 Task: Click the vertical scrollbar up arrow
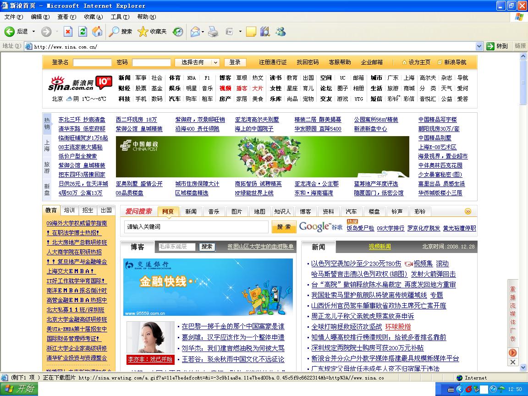[523, 56]
